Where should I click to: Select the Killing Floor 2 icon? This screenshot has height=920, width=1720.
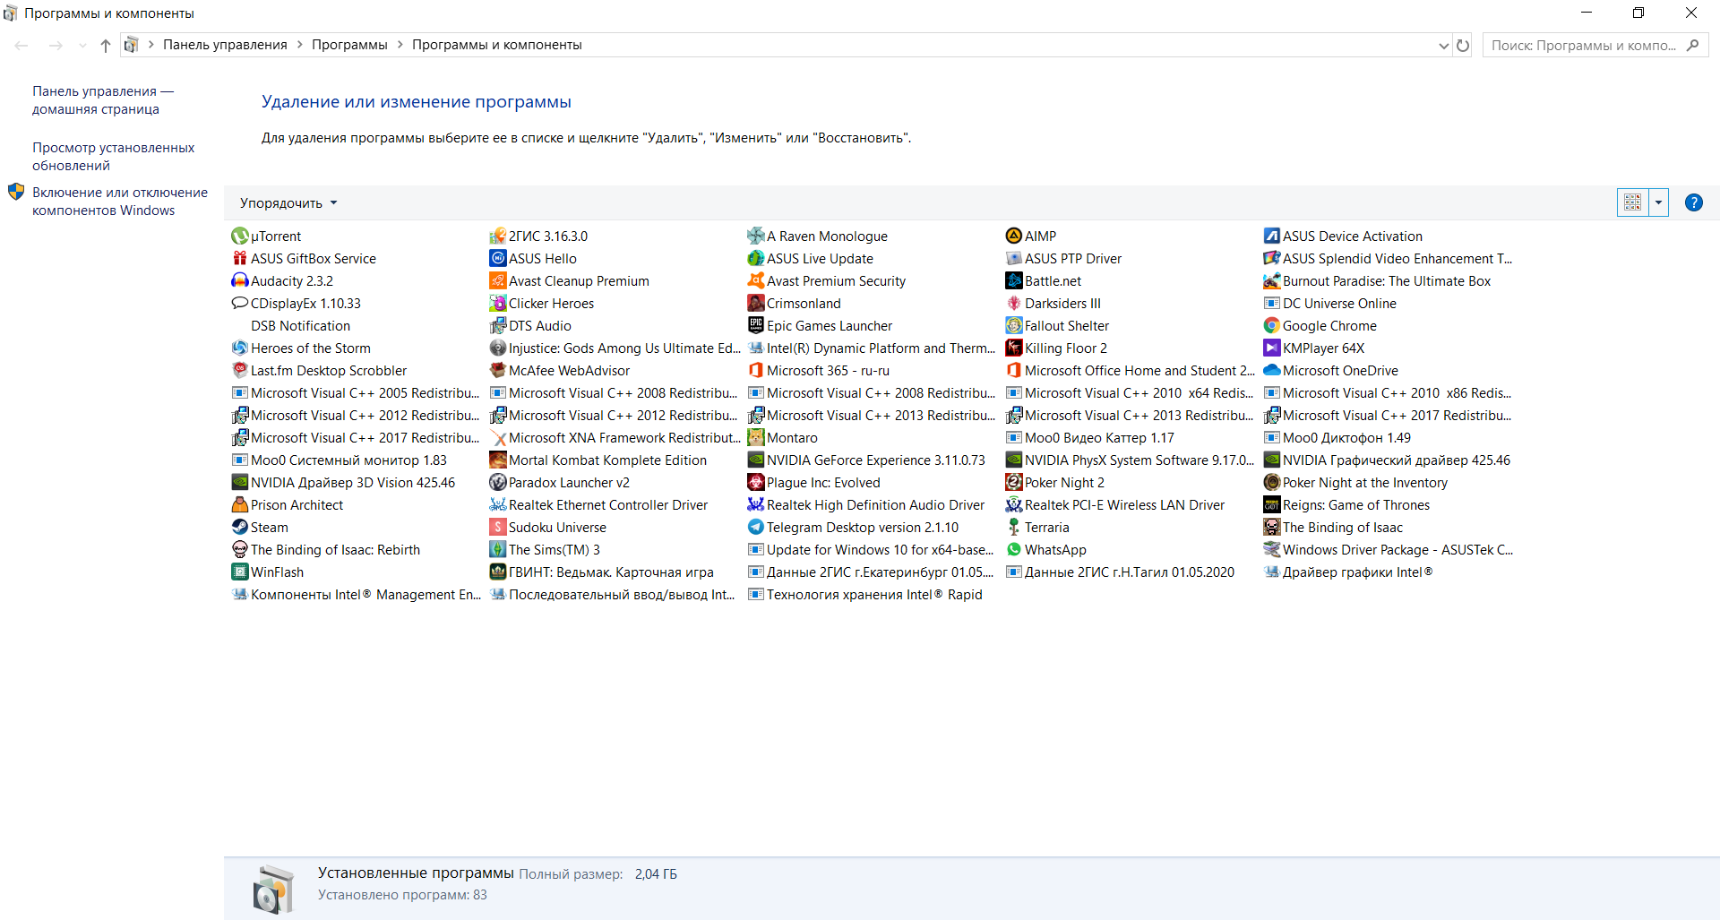pos(1013,348)
